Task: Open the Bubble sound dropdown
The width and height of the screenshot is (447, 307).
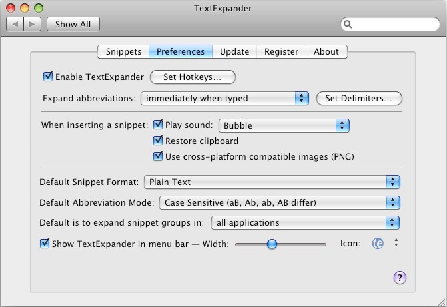Action: coord(284,125)
